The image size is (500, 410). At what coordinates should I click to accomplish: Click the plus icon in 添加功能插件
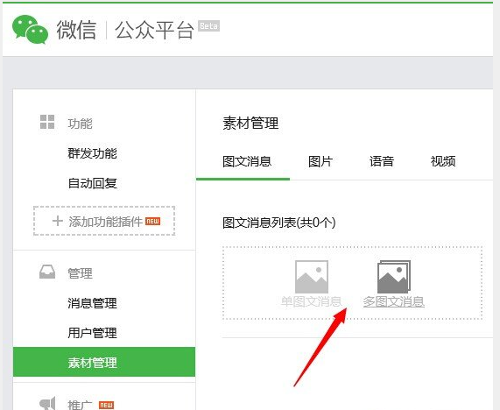[58, 221]
